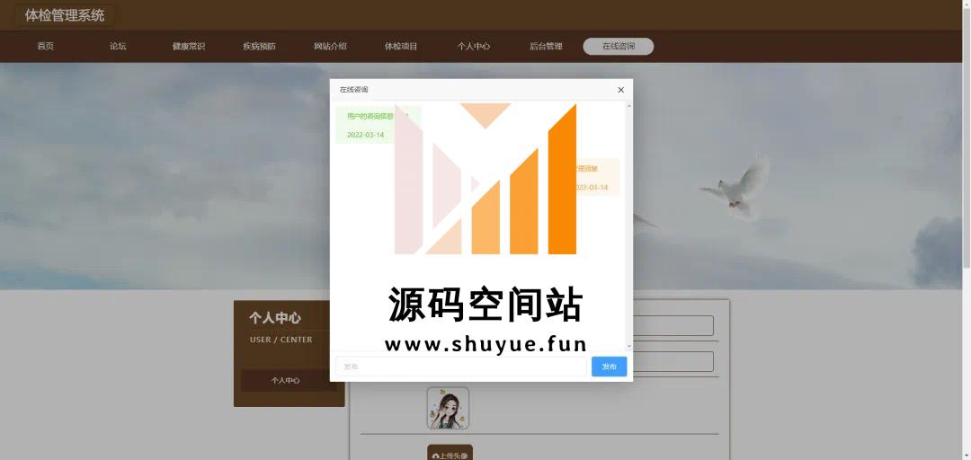The width and height of the screenshot is (971, 460).
Task: Open 个人中心 in top navigation
Action: (474, 47)
